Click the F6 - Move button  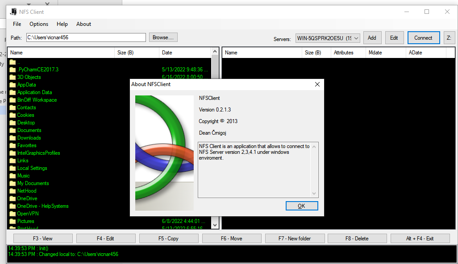coord(232,238)
